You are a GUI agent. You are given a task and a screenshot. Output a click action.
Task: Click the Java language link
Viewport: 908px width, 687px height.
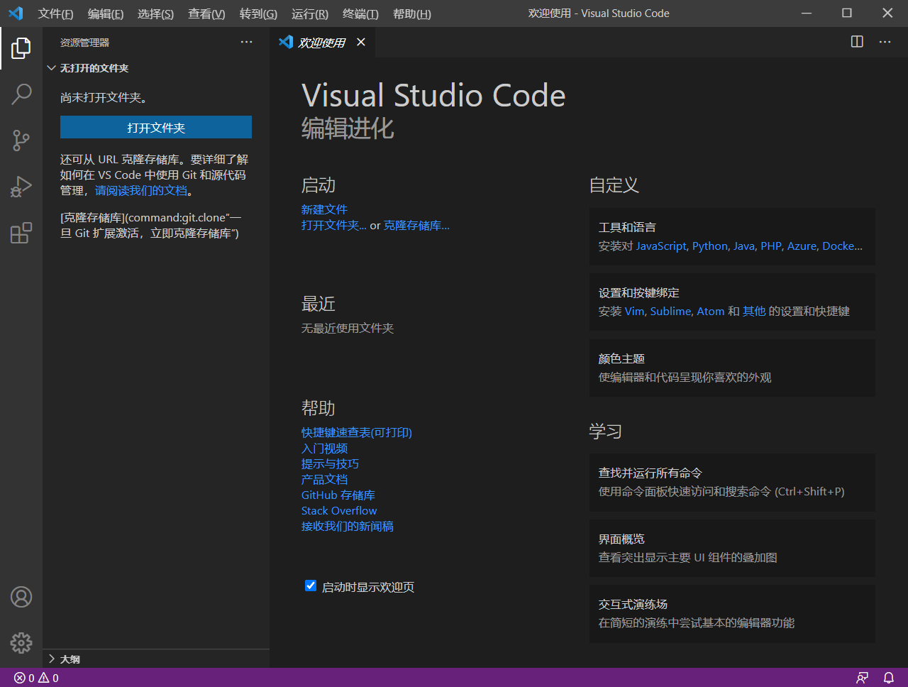pos(743,246)
